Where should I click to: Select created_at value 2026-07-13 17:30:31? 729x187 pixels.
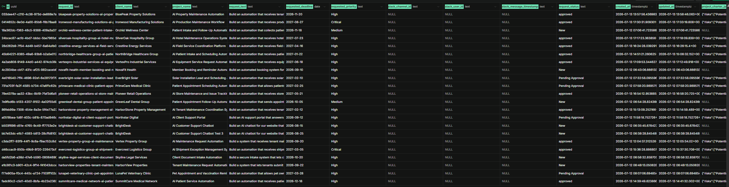pos(636,22)
